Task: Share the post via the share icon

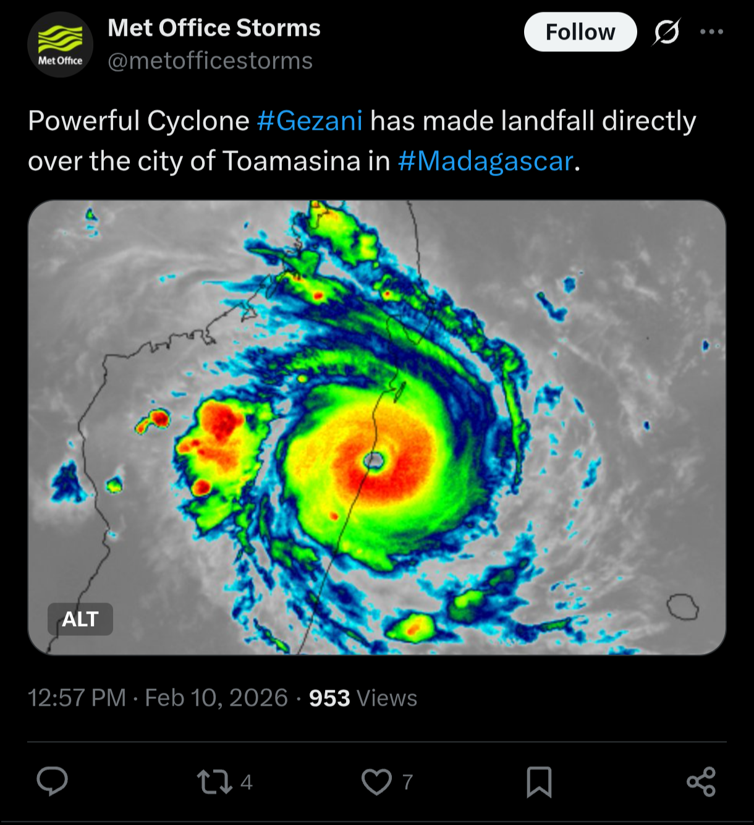Action: coord(701,782)
